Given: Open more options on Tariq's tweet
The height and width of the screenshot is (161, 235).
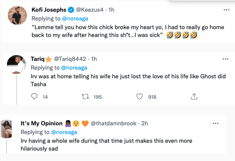Looking at the screenshot, I should [x=225, y=59].
